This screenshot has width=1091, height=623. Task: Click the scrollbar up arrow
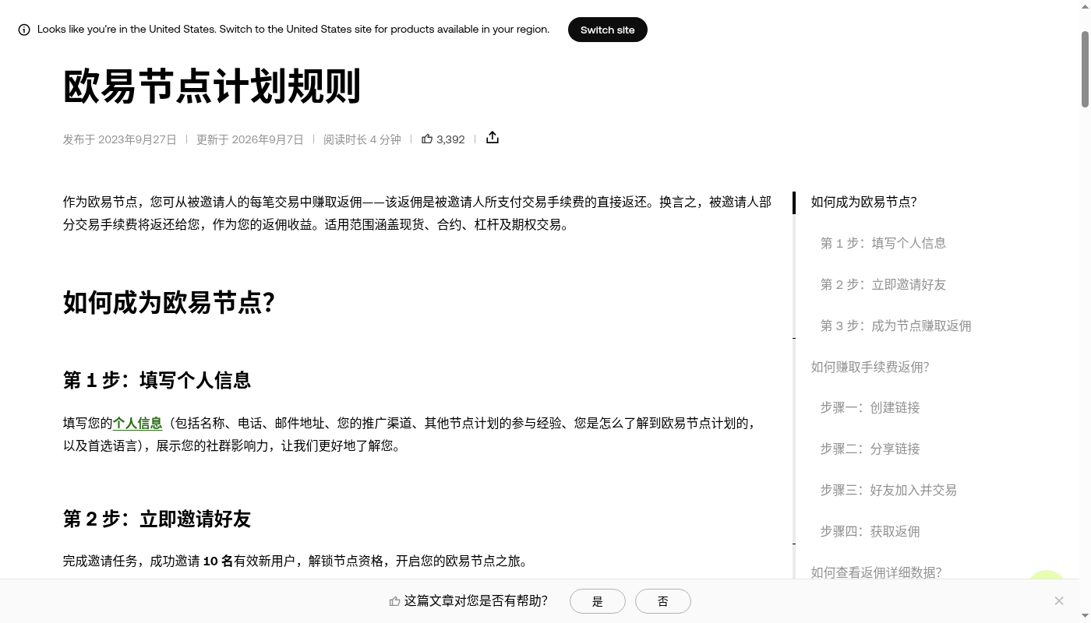[1085, 5]
